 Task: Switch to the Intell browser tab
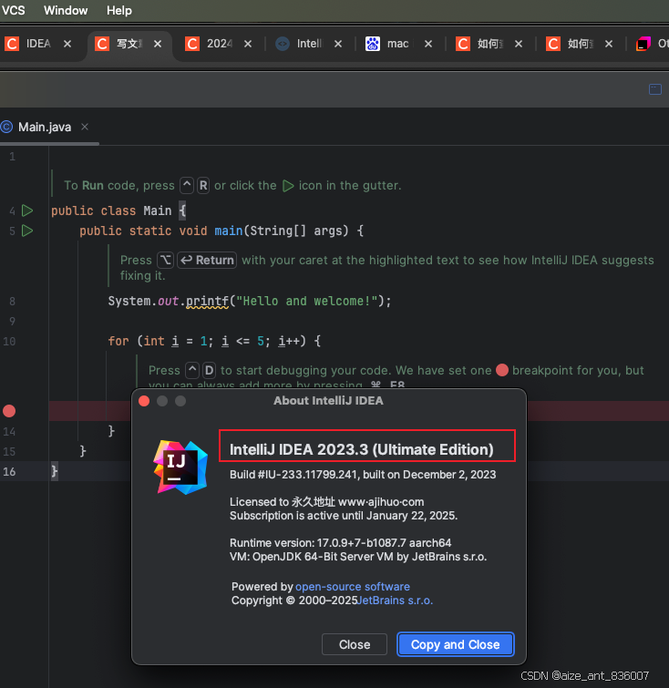tap(309, 44)
